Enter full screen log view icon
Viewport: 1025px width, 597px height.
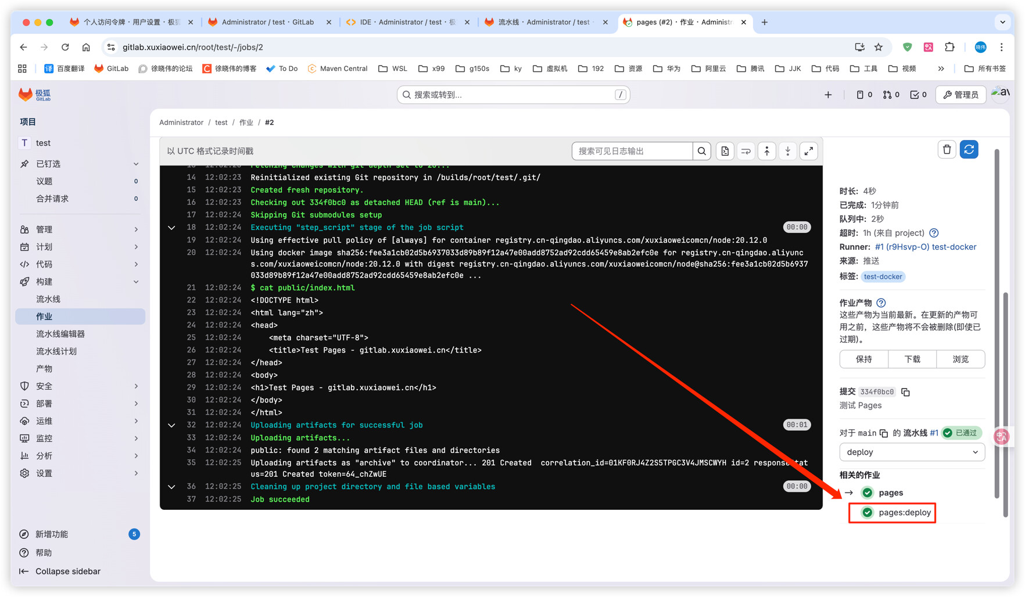tap(808, 151)
